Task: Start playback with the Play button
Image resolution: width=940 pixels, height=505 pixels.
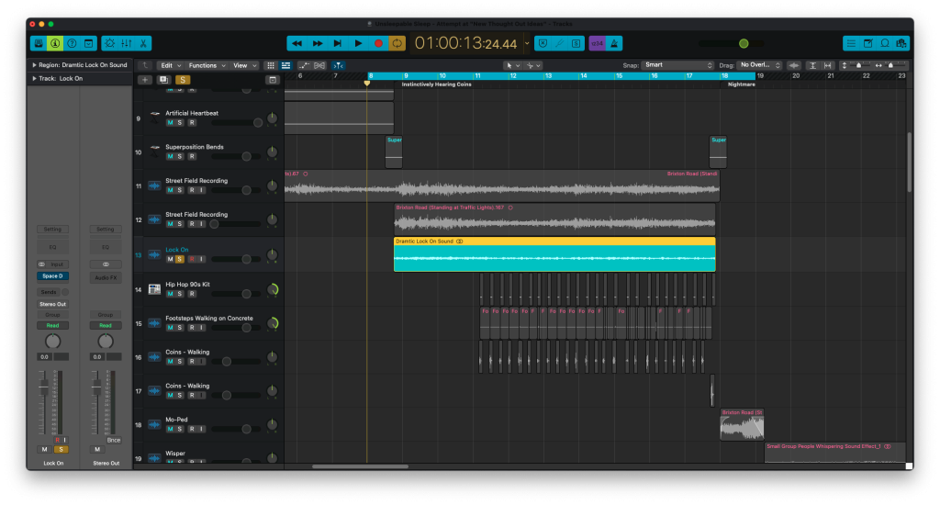Action: (x=359, y=43)
